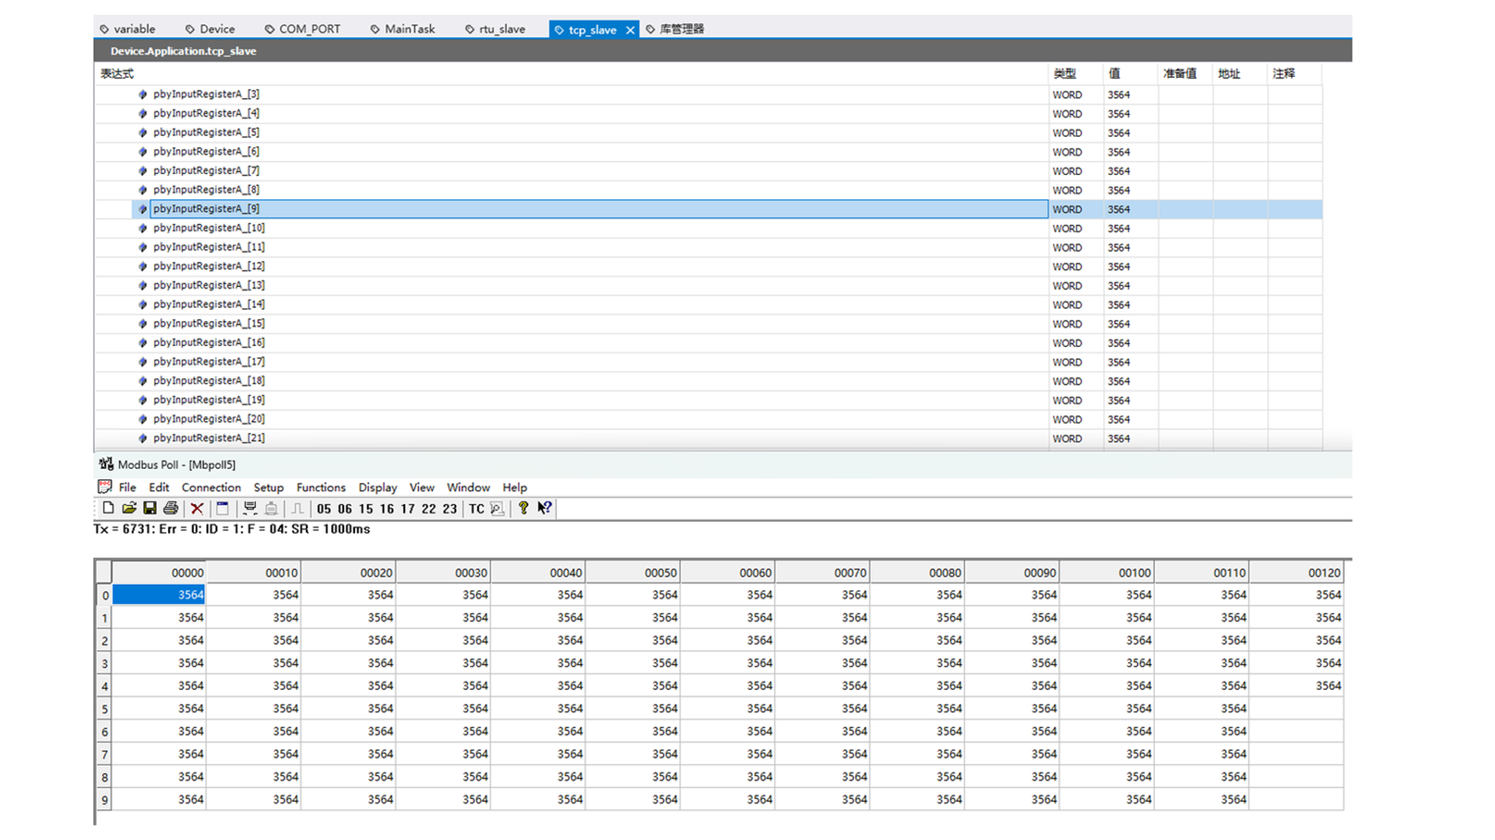The height and width of the screenshot is (840, 1495).
Task: Click the New document toolbar icon
Action: 108,508
